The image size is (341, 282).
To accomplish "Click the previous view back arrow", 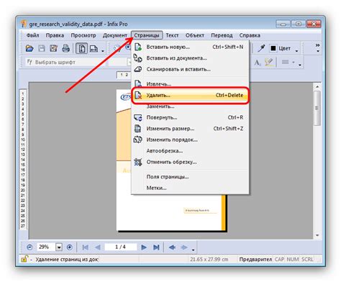I will click(x=172, y=247).
